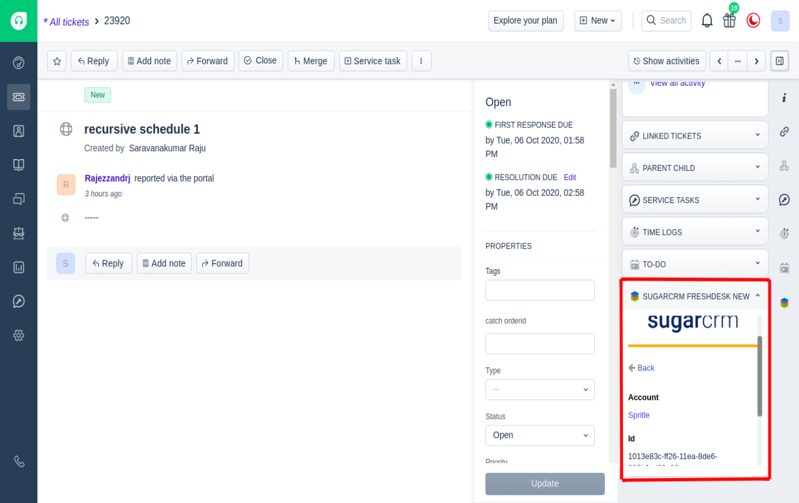Open the New dropdown in header

pos(598,21)
